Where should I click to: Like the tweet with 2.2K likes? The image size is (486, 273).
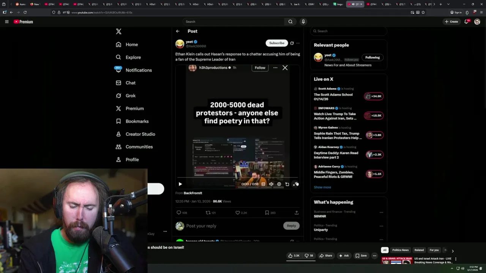tap(241, 213)
